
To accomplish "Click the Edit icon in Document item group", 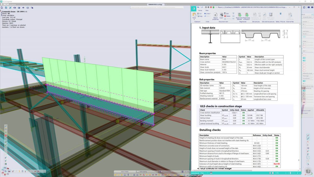I will click(227, 13).
